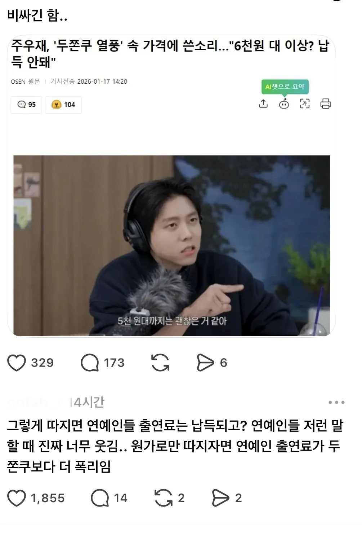Repost the main post

coord(160,363)
